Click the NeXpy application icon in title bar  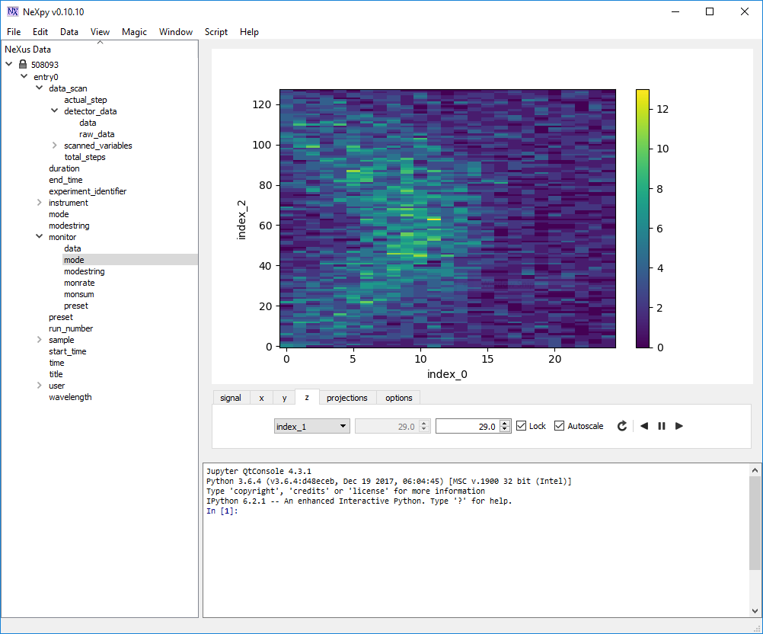click(13, 11)
